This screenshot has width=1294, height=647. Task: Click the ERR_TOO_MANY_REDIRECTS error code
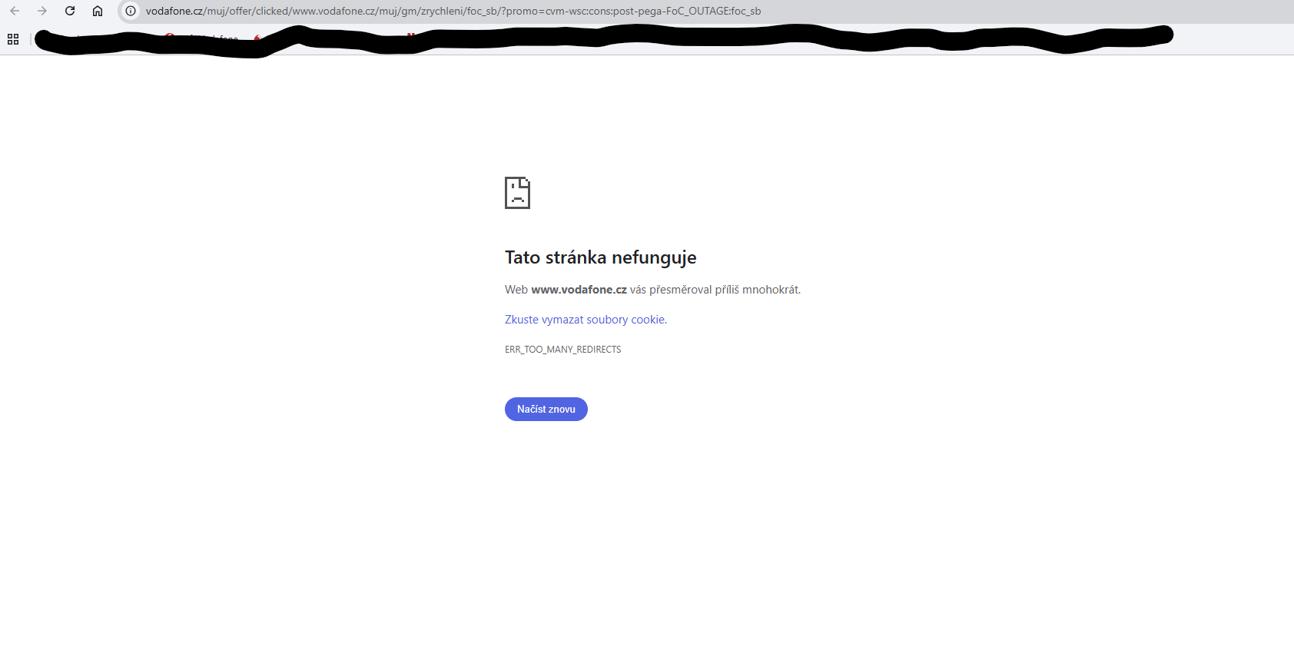click(x=562, y=350)
